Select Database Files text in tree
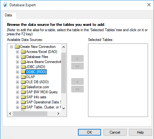The height and width of the screenshot is (139, 154). point(37,57)
